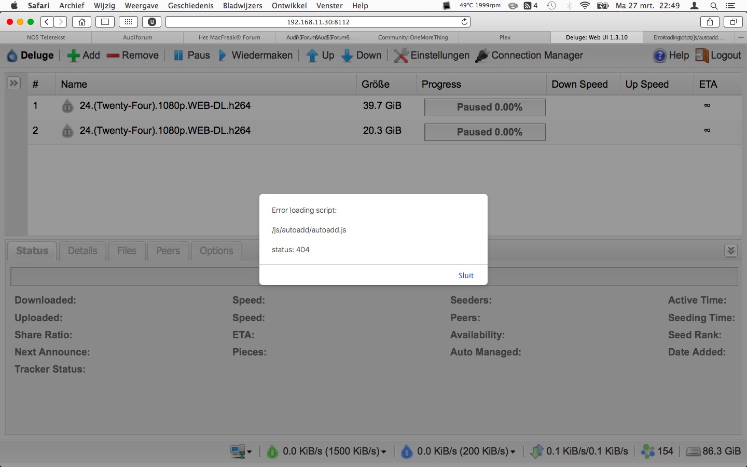Screen dimensions: 747x467
Task: Reload page with refresh icon
Action: tap(464, 22)
